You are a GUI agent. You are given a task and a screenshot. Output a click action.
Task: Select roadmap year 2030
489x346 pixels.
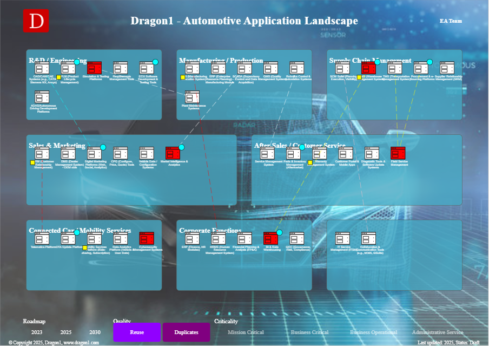click(x=95, y=332)
